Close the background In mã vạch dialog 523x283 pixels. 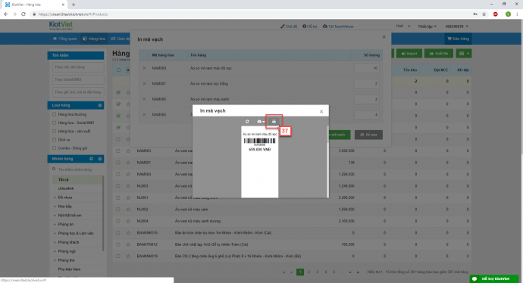click(x=384, y=37)
